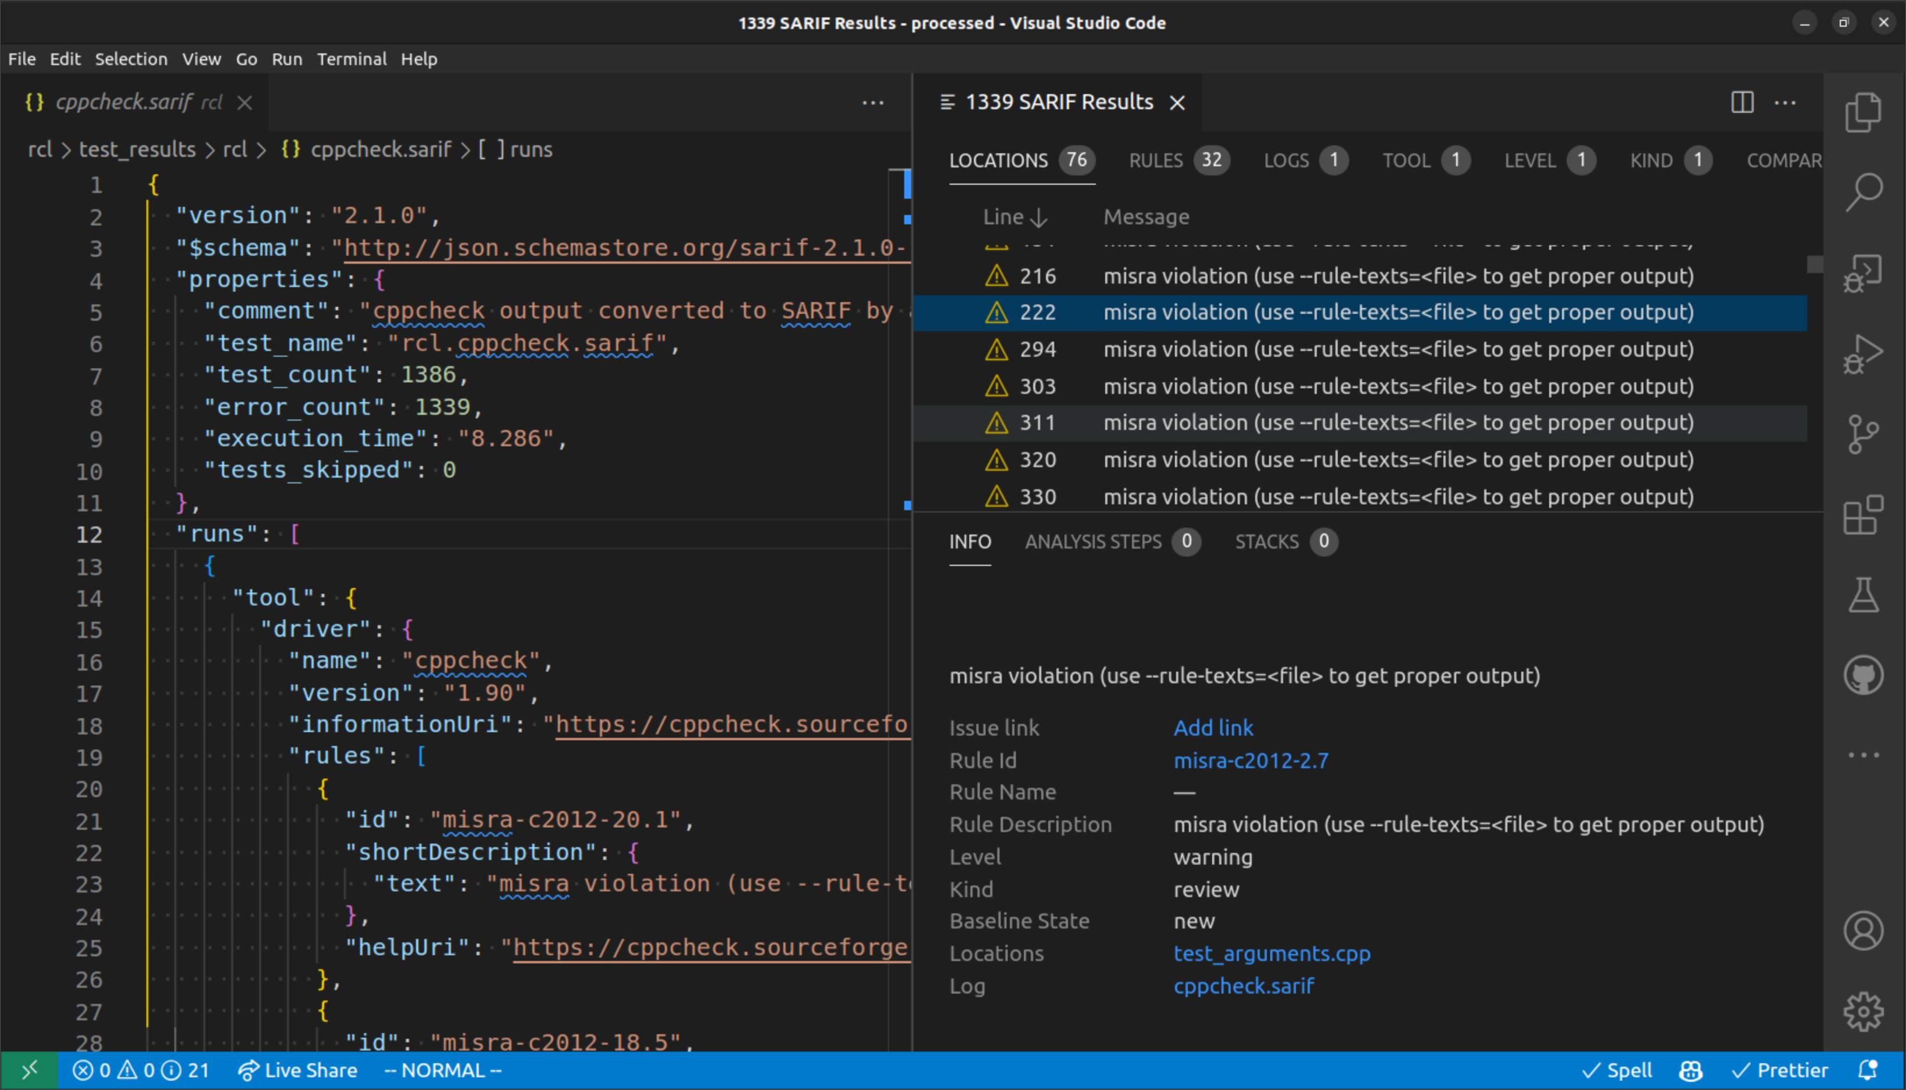Open the cppcheck.sarif log link

pos(1244,986)
